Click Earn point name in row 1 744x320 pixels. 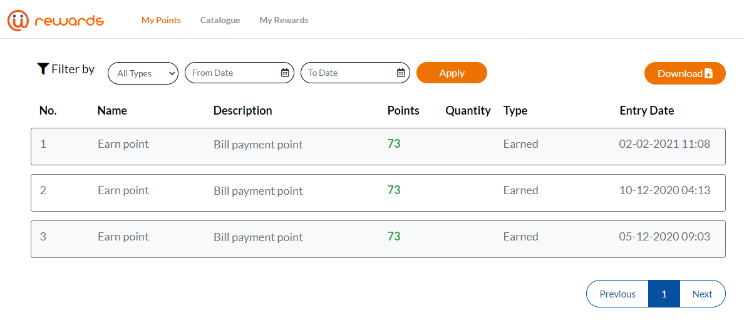(123, 144)
